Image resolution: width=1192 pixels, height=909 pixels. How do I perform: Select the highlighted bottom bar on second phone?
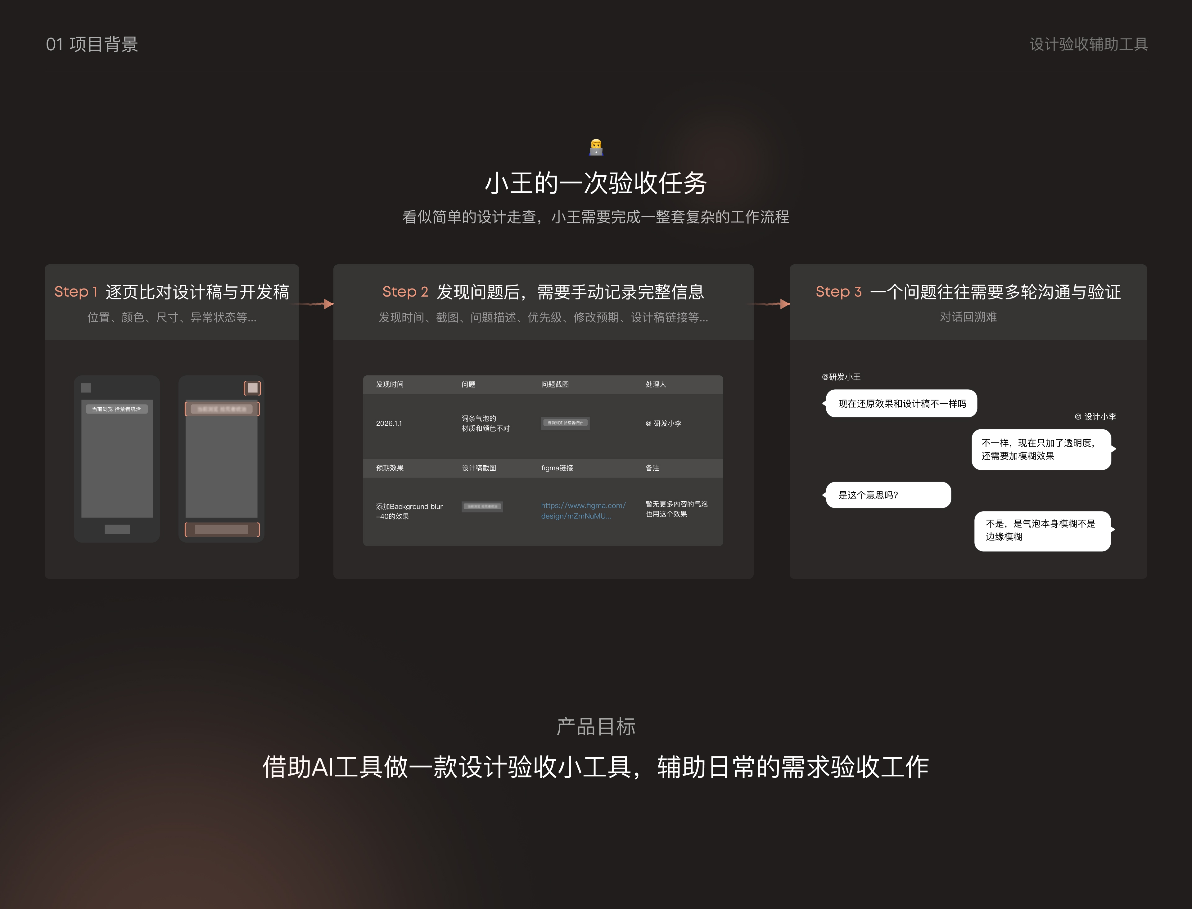(221, 529)
